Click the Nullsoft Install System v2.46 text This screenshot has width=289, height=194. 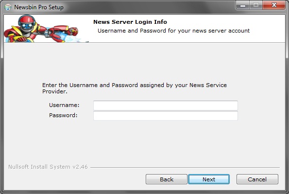[48, 167]
